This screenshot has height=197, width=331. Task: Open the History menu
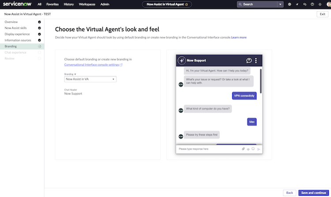69,4
